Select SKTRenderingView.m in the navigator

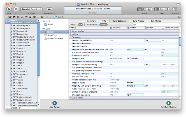22,100
